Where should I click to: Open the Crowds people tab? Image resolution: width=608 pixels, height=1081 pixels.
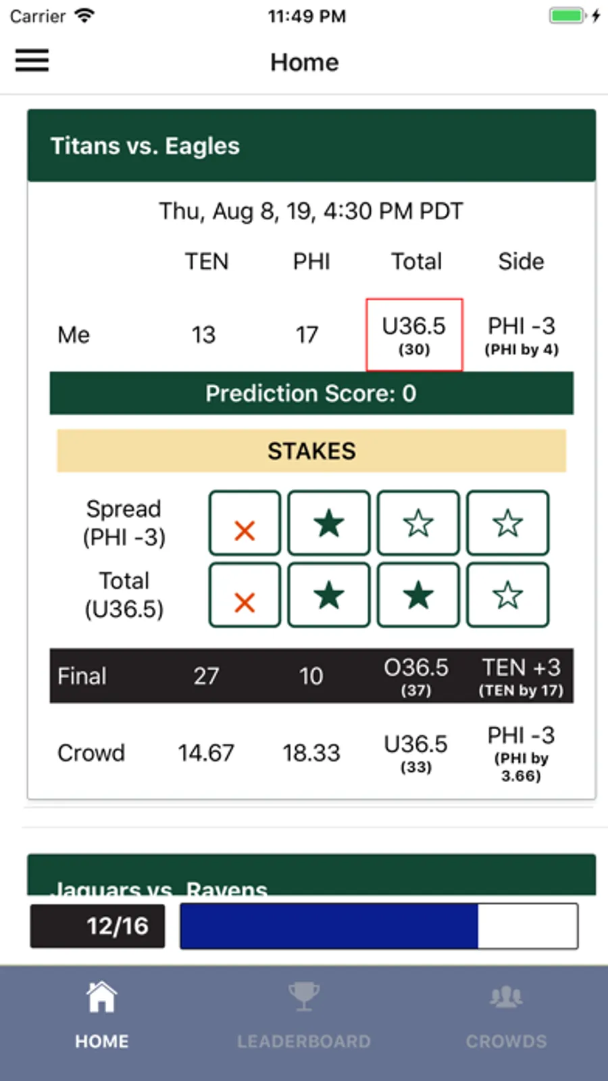[506, 996]
